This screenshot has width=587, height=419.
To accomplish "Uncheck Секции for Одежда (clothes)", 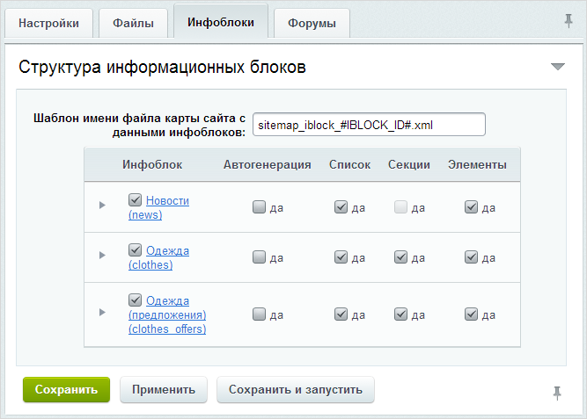I will (400, 257).
